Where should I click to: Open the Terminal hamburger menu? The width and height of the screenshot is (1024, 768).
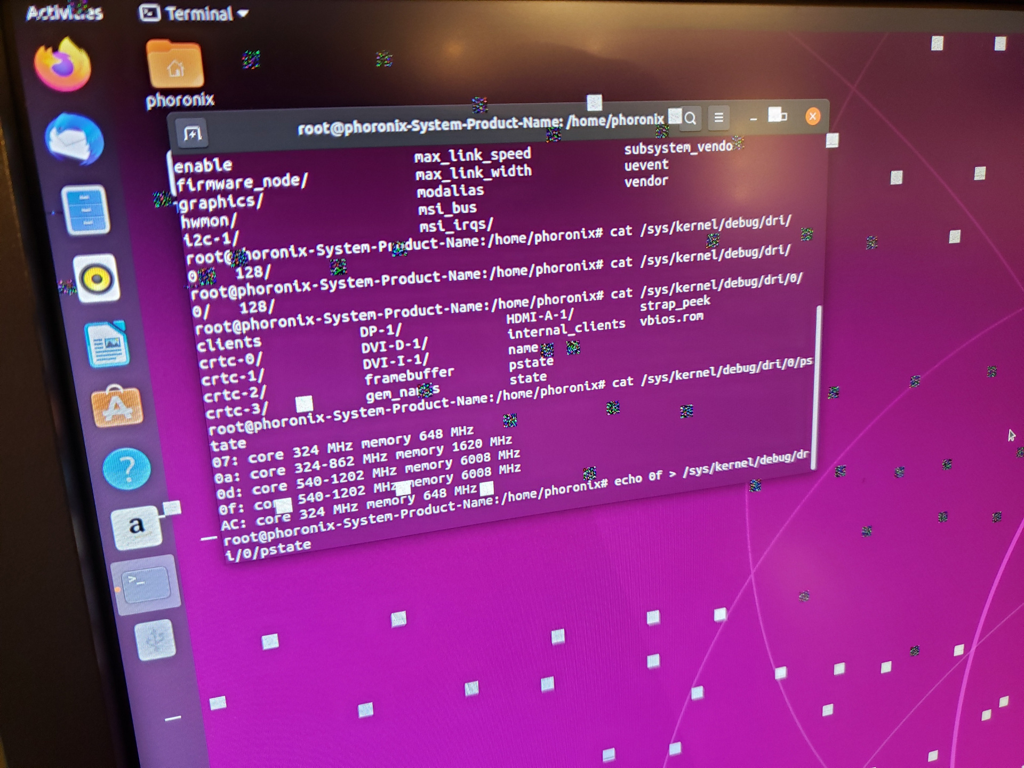[x=719, y=117]
